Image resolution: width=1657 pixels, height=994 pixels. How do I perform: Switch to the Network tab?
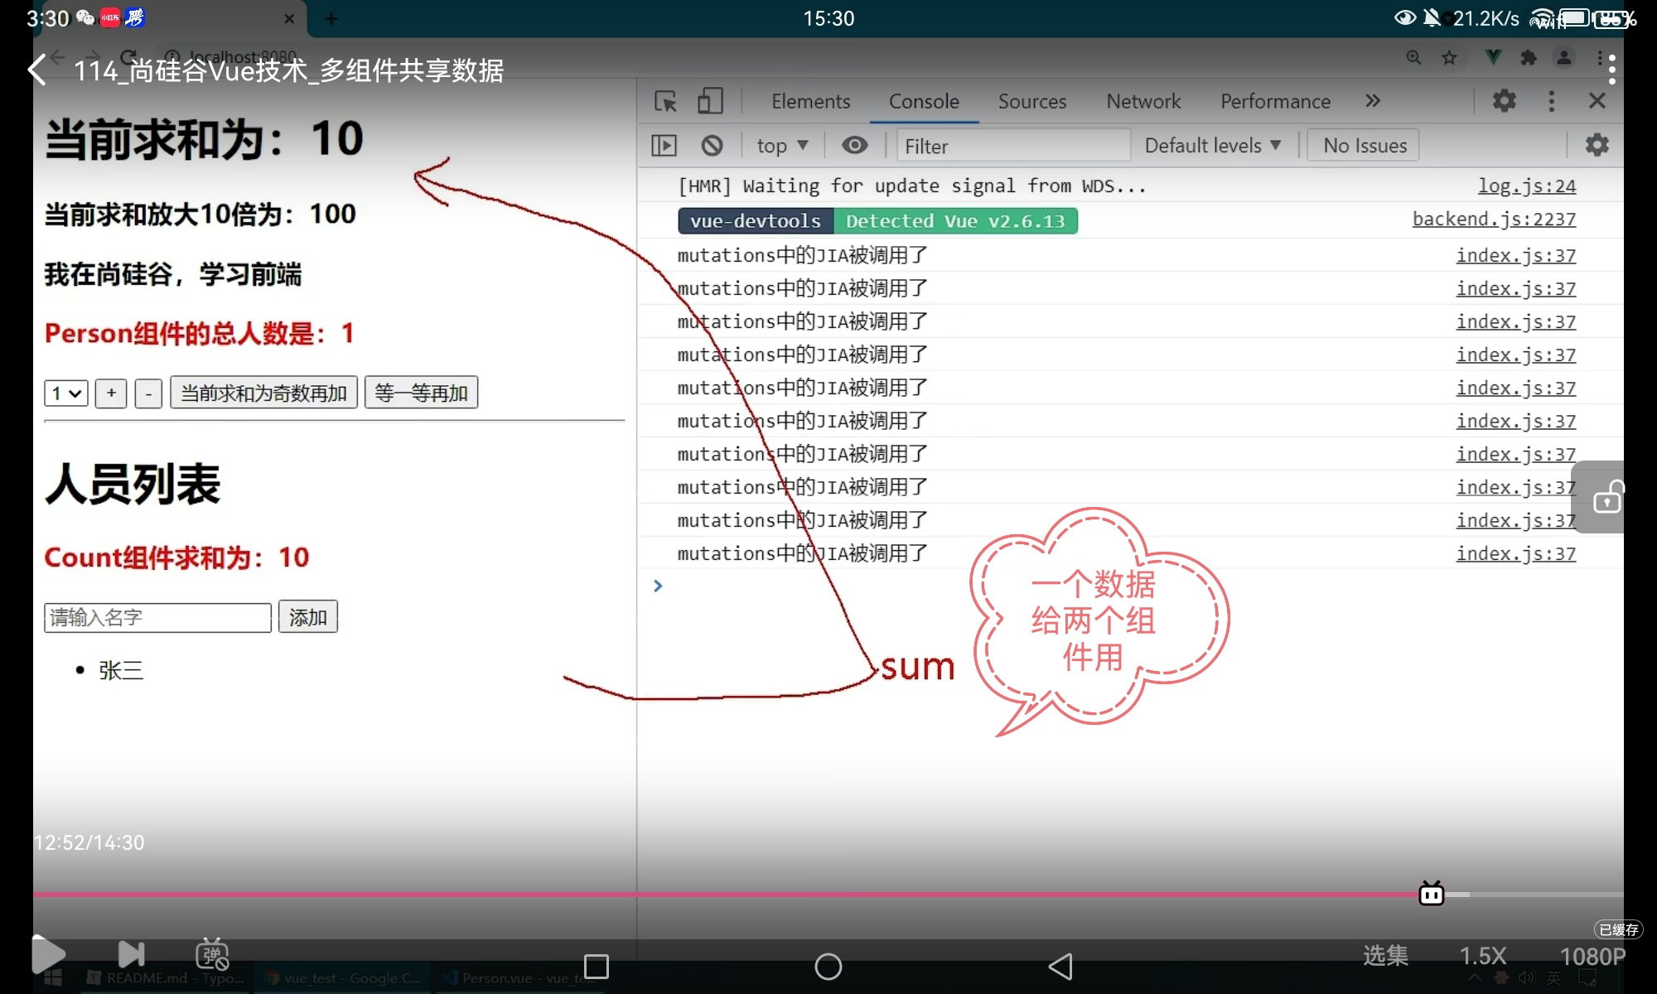[x=1143, y=101]
